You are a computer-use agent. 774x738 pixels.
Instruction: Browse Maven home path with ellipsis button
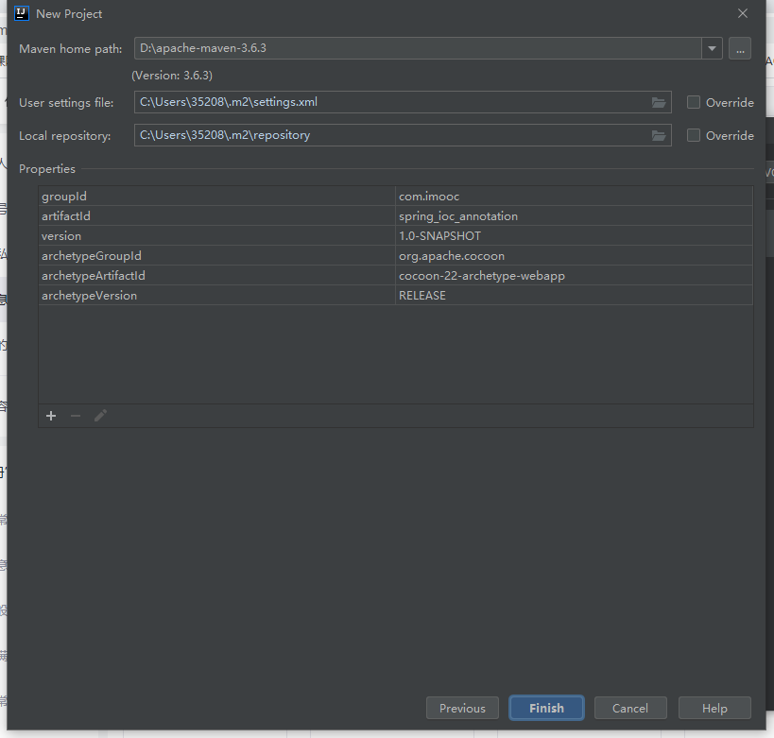pos(739,48)
